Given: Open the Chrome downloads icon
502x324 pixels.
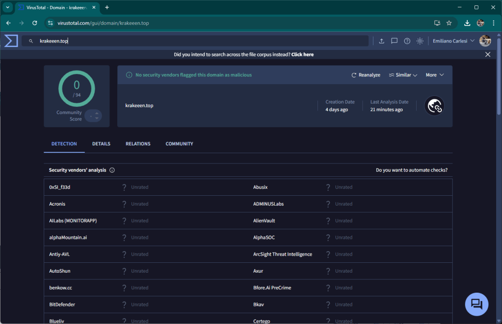Looking at the screenshot, I should (467, 23).
